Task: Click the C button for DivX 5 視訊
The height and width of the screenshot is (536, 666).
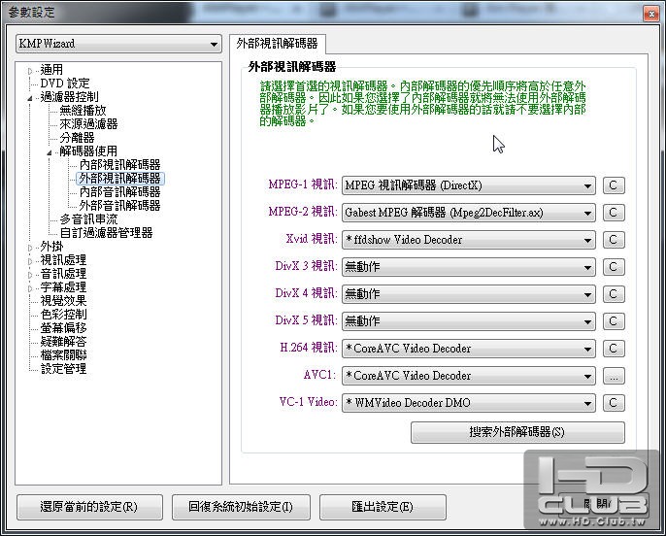Action: coord(614,321)
